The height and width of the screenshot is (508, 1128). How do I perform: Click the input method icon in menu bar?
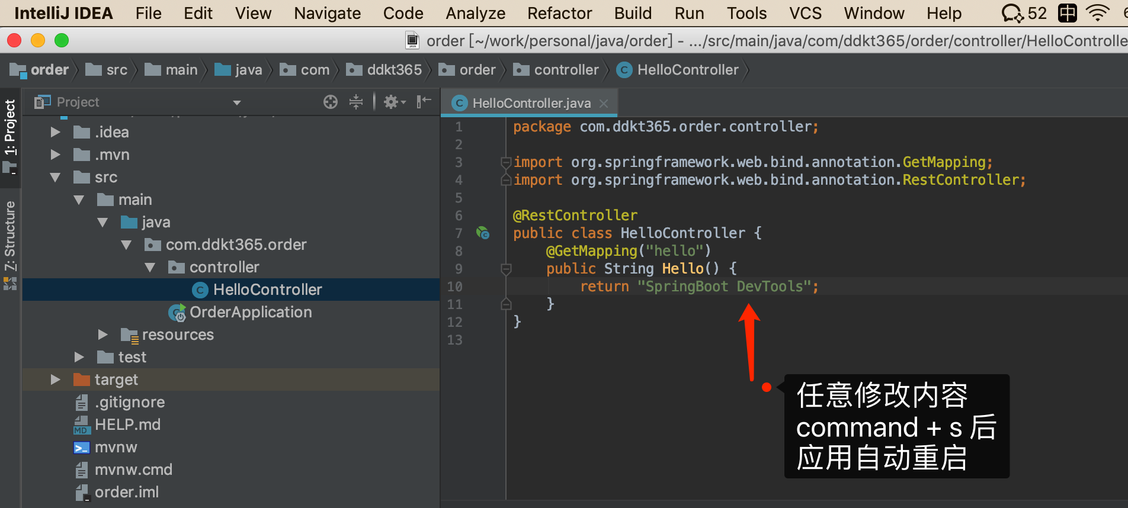click(x=1067, y=13)
